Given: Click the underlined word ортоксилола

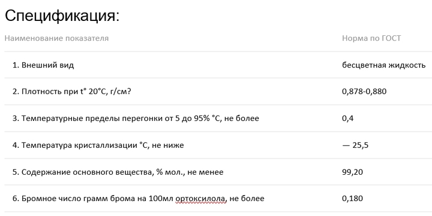Looking at the screenshot, I should [201, 199].
